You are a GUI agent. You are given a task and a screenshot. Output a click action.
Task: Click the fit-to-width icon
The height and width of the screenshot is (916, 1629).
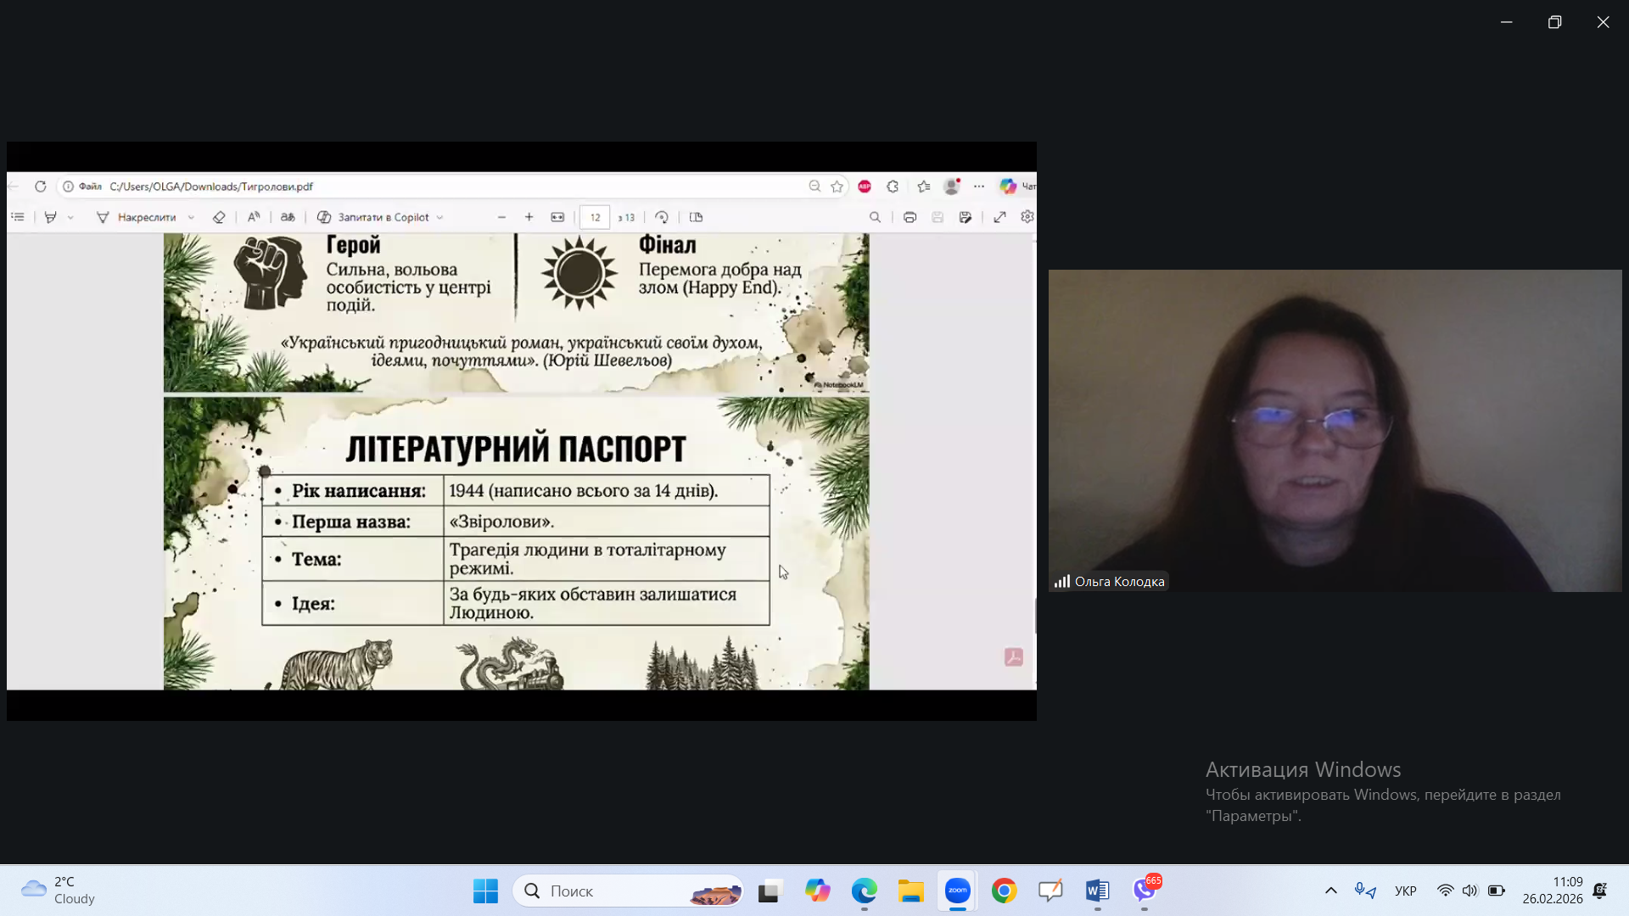coord(557,217)
